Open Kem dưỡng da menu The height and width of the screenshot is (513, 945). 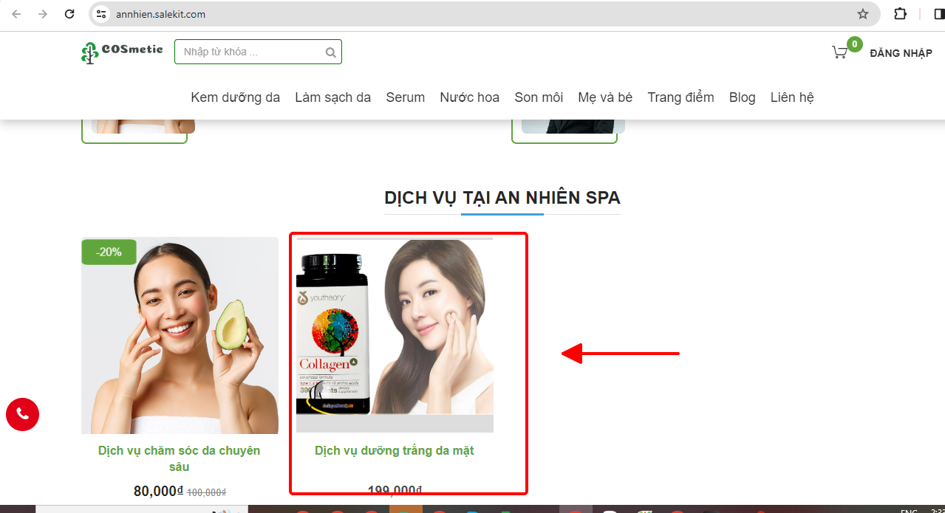(235, 97)
